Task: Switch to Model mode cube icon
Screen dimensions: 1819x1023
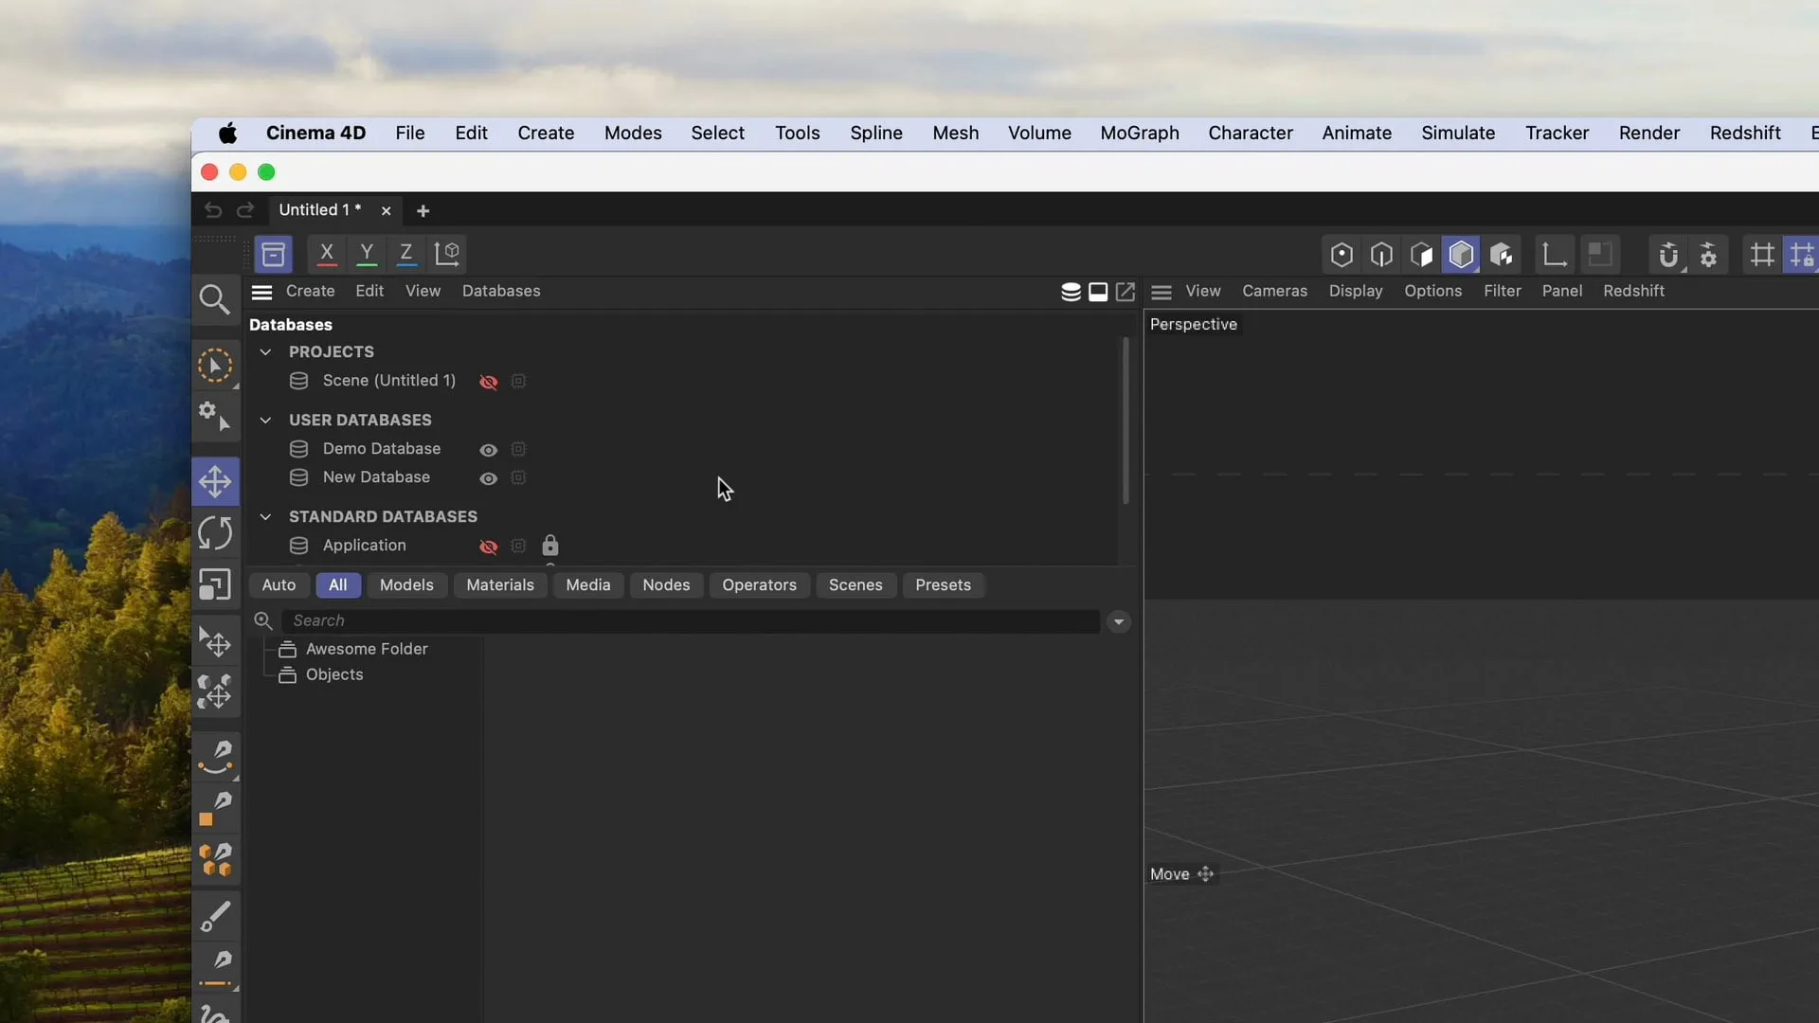Action: coord(1461,254)
